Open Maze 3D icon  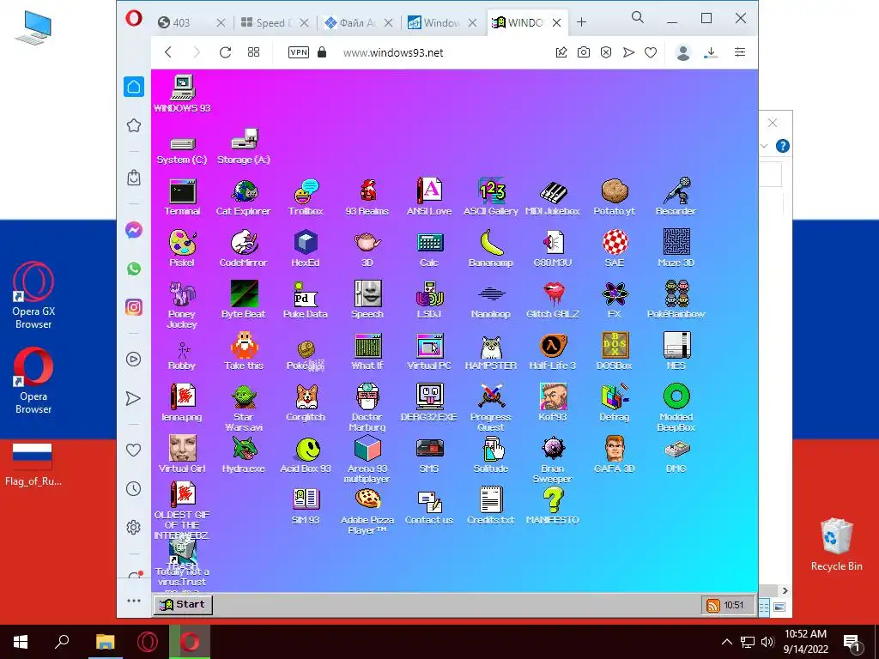point(676,243)
